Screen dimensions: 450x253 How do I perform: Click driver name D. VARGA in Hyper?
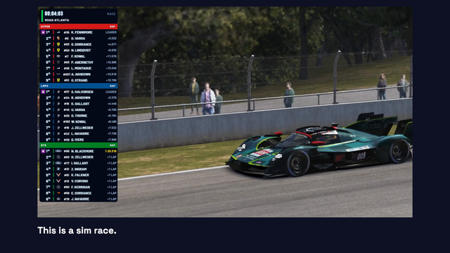pos(78,39)
